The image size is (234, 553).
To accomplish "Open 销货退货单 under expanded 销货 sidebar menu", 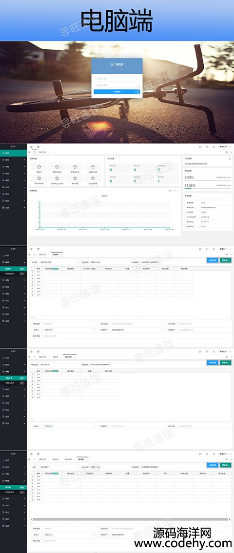I will pyautogui.click(x=13, y=492).
